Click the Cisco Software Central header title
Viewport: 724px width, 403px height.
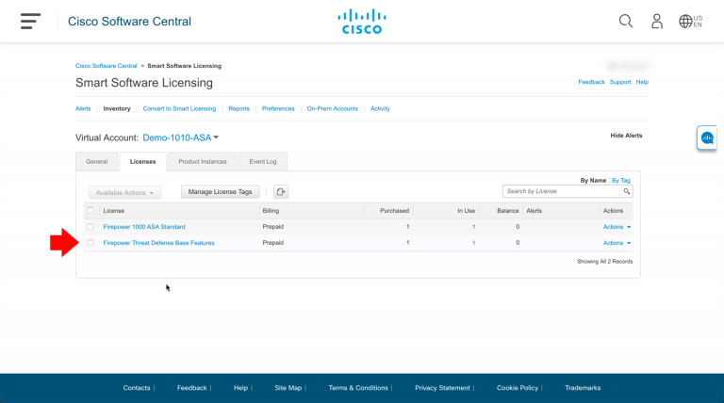point(129,22)
